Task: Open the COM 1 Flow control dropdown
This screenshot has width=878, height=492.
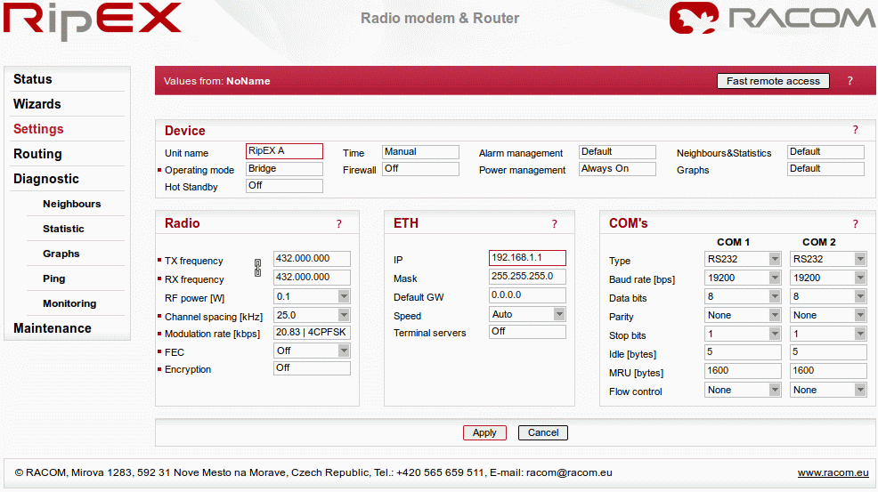Action: click(x=743, y=390)
